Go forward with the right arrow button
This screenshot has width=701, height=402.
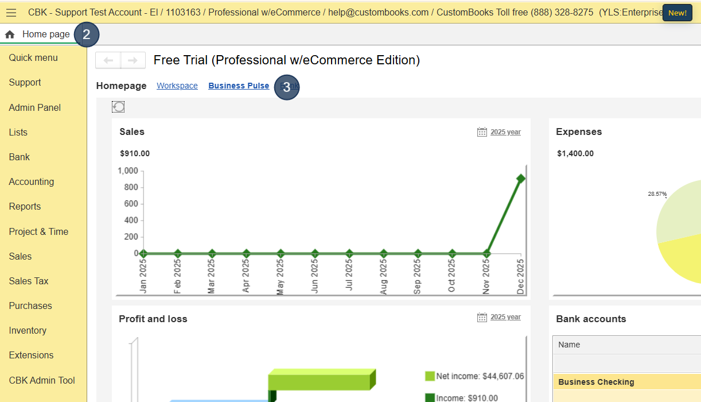pos(133,60)
